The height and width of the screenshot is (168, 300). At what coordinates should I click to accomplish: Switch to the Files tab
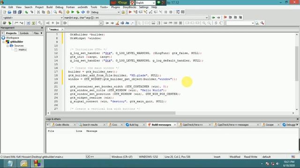36,33
